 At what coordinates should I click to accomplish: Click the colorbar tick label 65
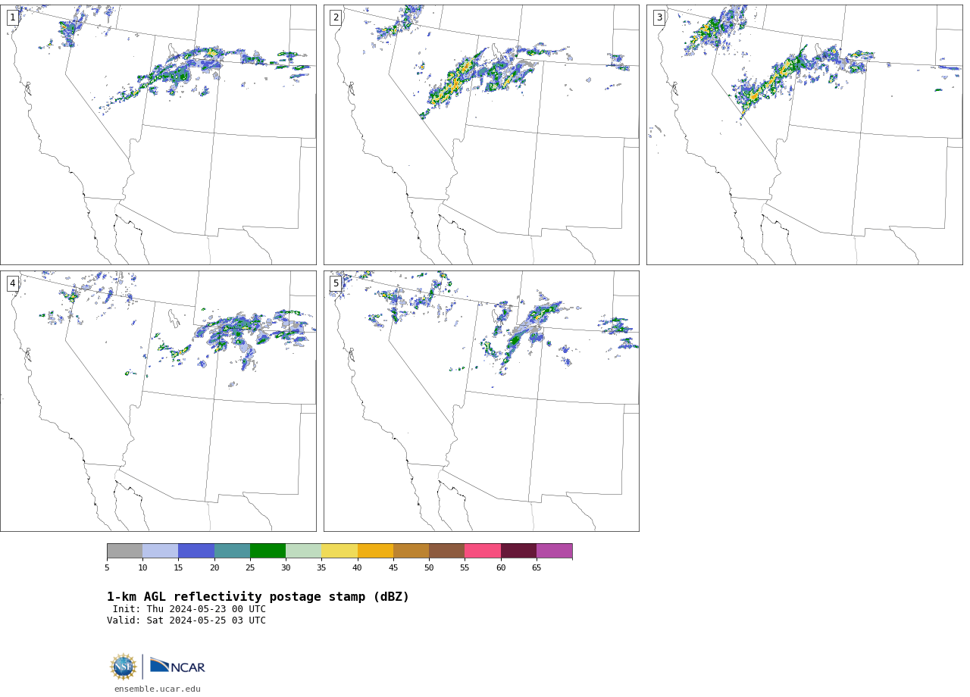click(537, 567)
